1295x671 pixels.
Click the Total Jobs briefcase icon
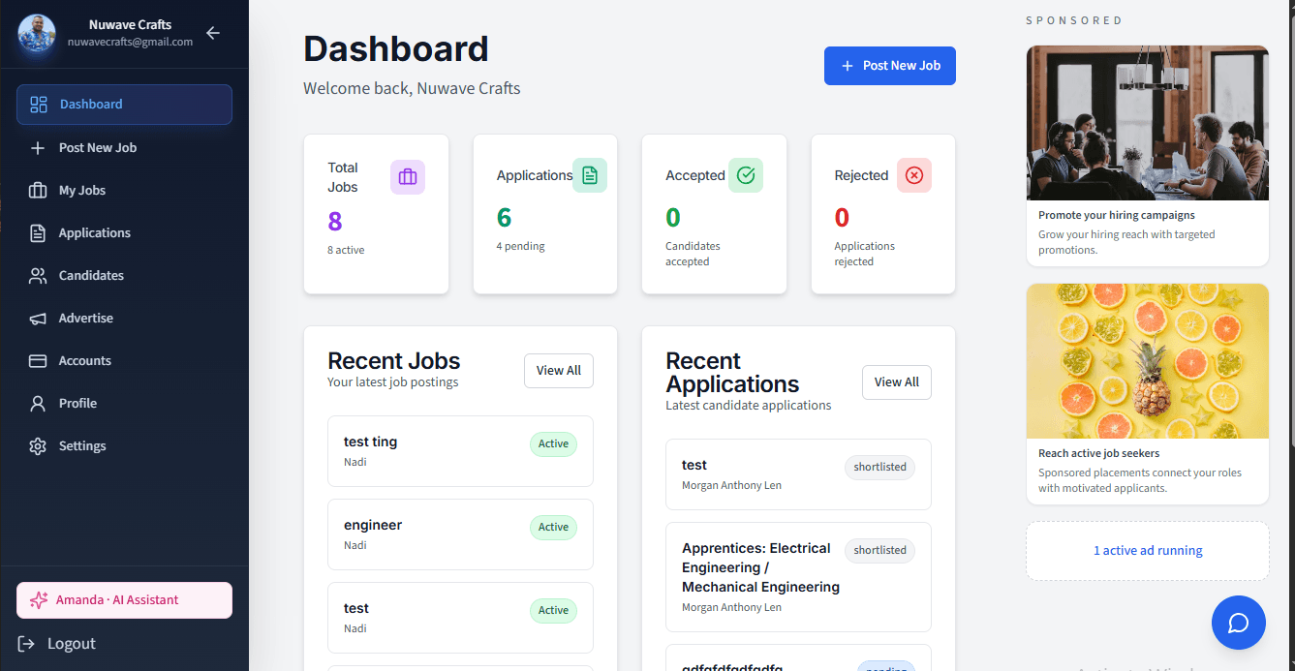[x=408, y=177]
